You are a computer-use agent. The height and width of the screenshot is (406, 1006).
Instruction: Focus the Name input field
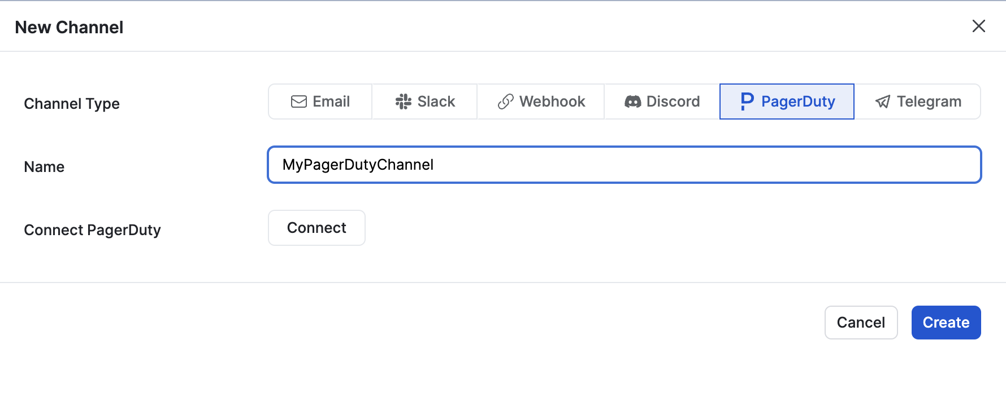tap(624, 165)
